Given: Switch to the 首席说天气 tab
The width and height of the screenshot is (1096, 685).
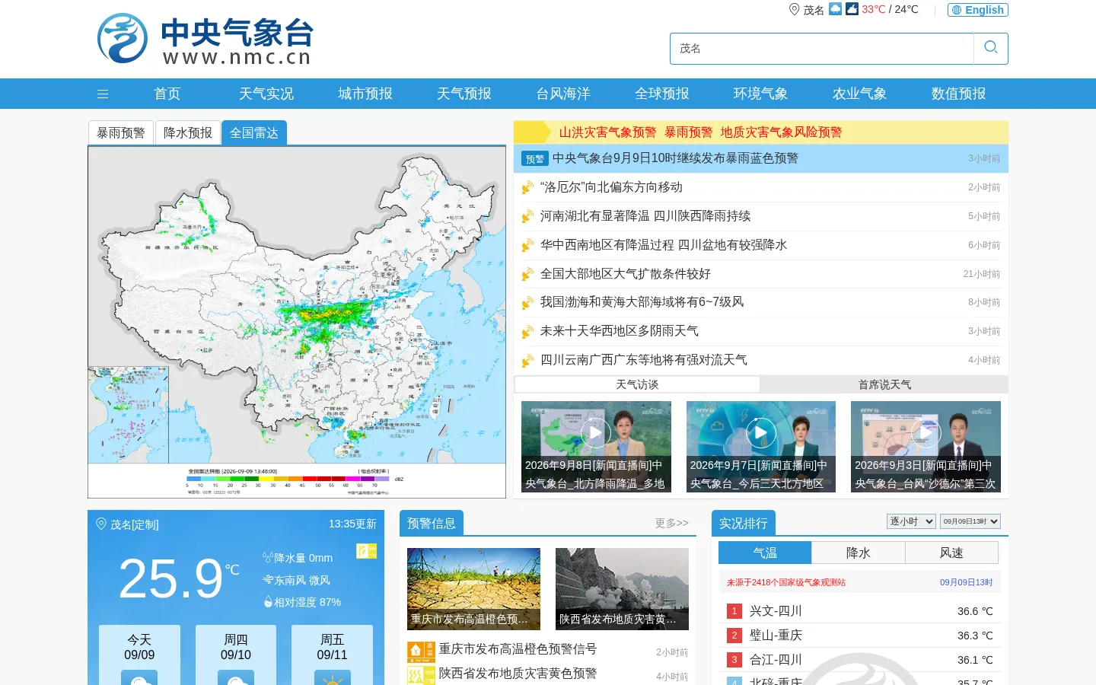Looking at the screenshot, I should pyautogui.click(x=884, y=384).
